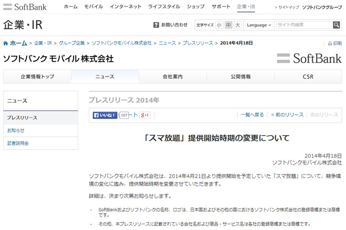Viewport: 346px width, 230px height.
Task: Select プレスリリース in the sidebar
Action: [40, 117]
